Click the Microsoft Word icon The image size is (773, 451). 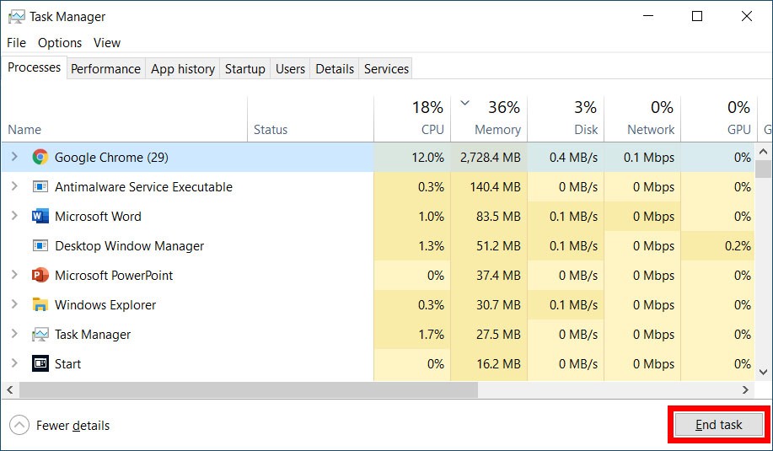tap(40, 217)
